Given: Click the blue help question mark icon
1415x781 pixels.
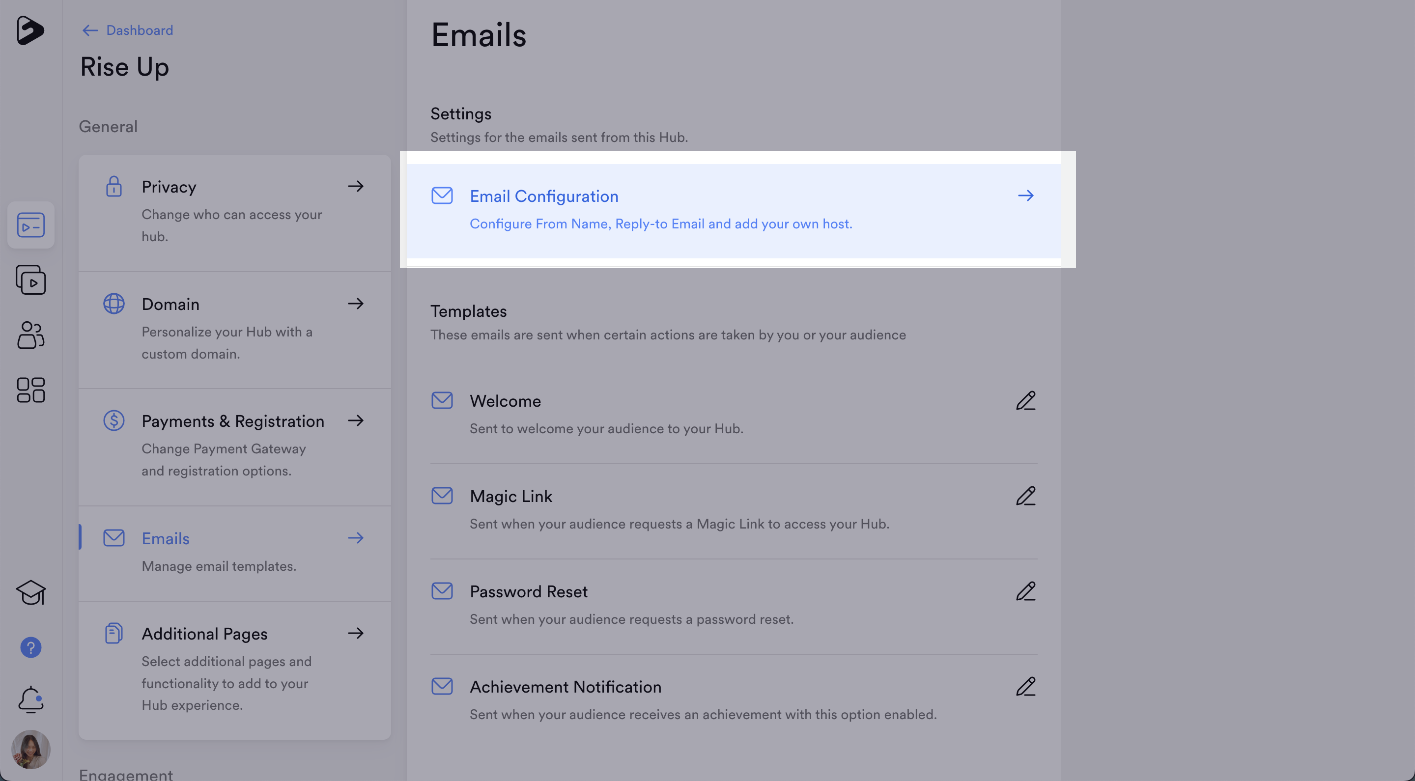Looking at the screenshot, I should click(x=31, y=647).
